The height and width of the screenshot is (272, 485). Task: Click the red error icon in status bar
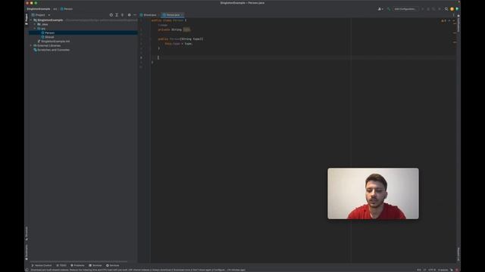click(x=457, y=270)
